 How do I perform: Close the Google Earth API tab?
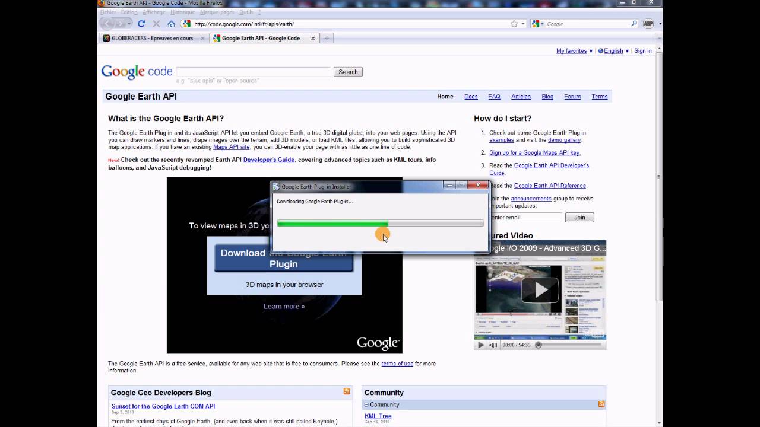click(x=313, y=38)
